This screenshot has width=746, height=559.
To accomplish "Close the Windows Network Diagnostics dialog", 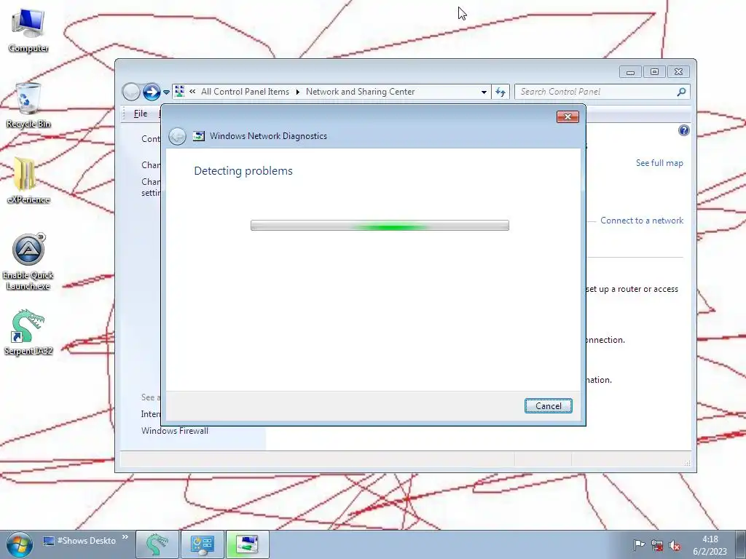I will pyautogui.click(x=568, y=117).
